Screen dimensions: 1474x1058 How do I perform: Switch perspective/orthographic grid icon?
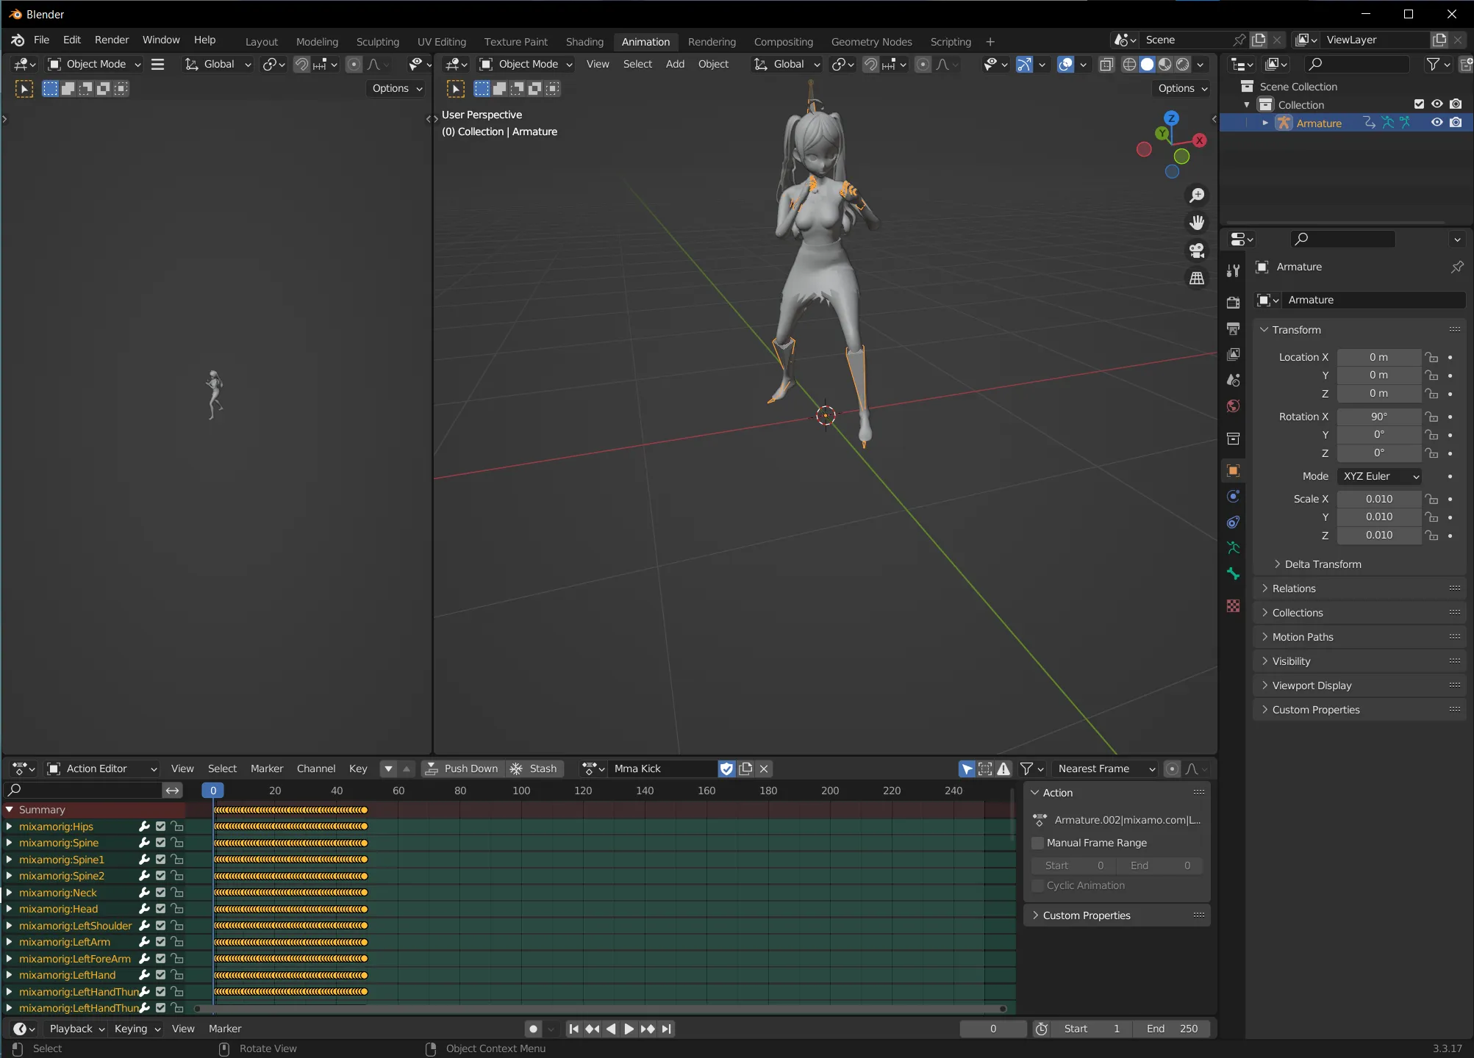click(x=1197, y=278)
